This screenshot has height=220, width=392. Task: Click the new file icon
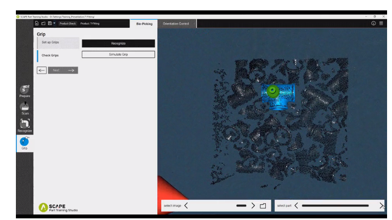pyautogui.click(x=37, y=23)
